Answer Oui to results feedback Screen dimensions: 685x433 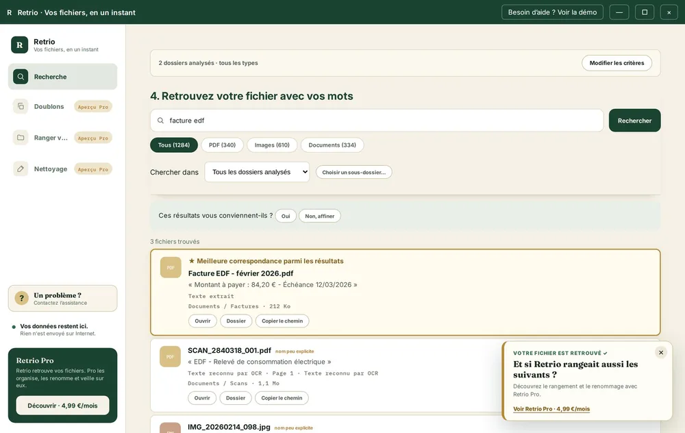[x=286, y=216]
